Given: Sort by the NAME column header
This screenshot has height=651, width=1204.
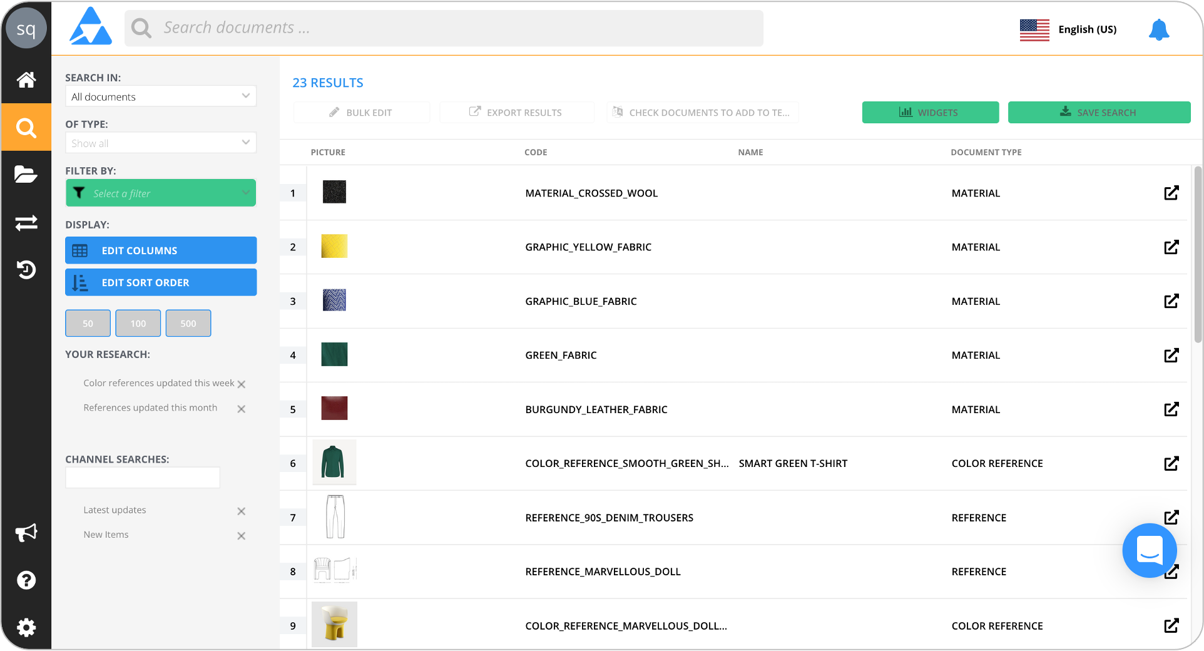Looking at the screenshot, I should coord(750,152).
